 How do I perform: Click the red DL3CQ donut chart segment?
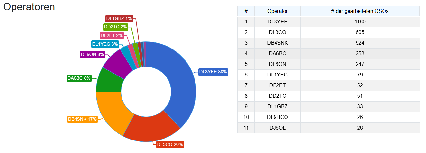click(151, 129)
